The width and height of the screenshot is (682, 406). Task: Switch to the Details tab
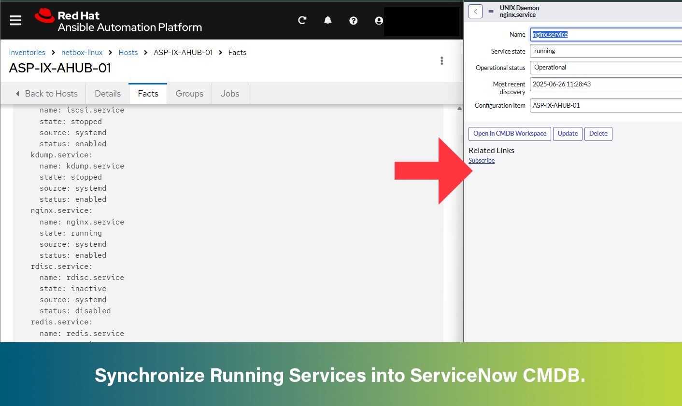[x=108, y=94]
